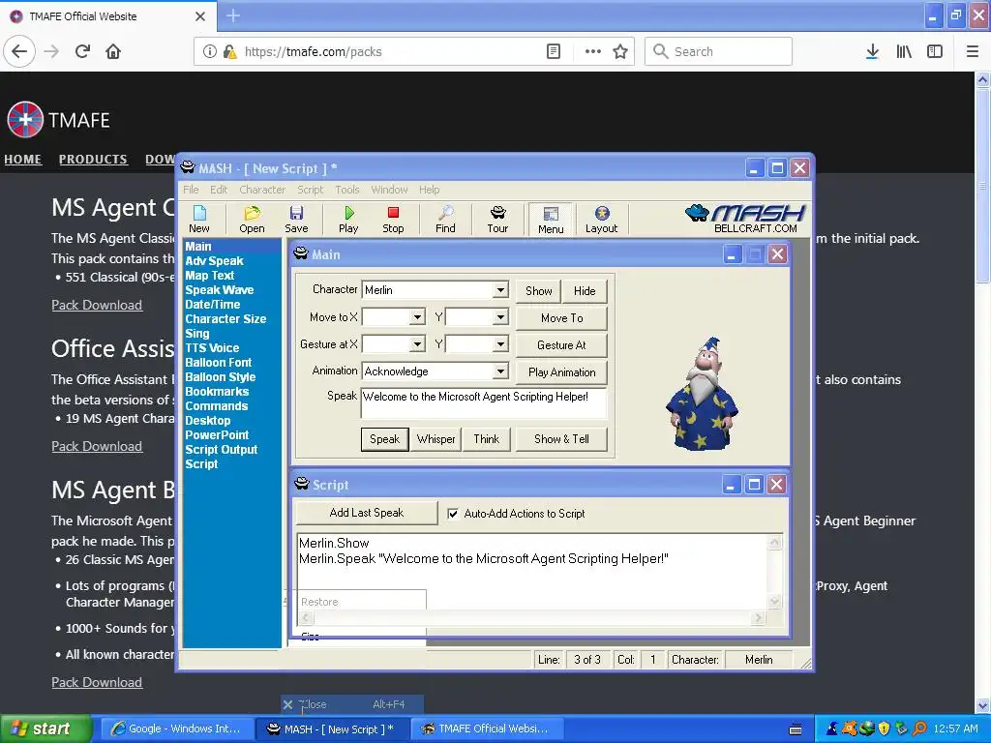Stop script playback with the red Stop icon
Image resolution: width=991 pixels, height=743 pixels.
pos(393,220)
